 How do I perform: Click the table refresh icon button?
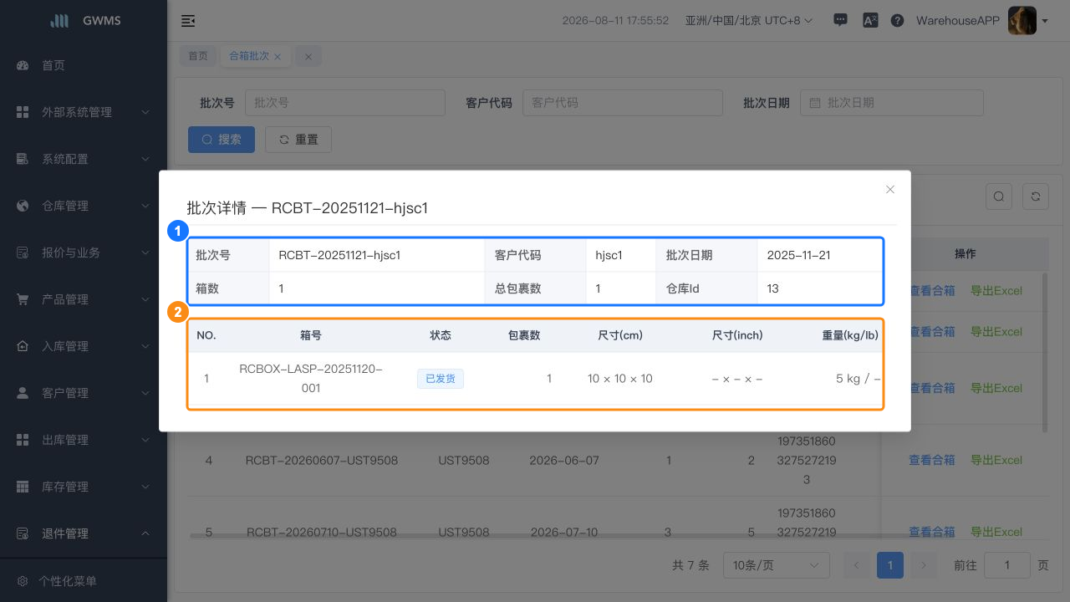click(x=1036, y=196)
